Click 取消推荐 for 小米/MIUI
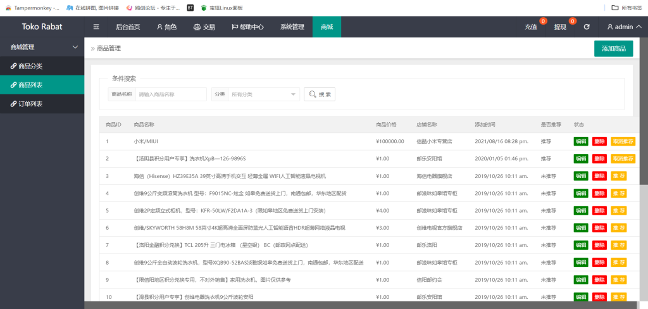 (623, 141)
